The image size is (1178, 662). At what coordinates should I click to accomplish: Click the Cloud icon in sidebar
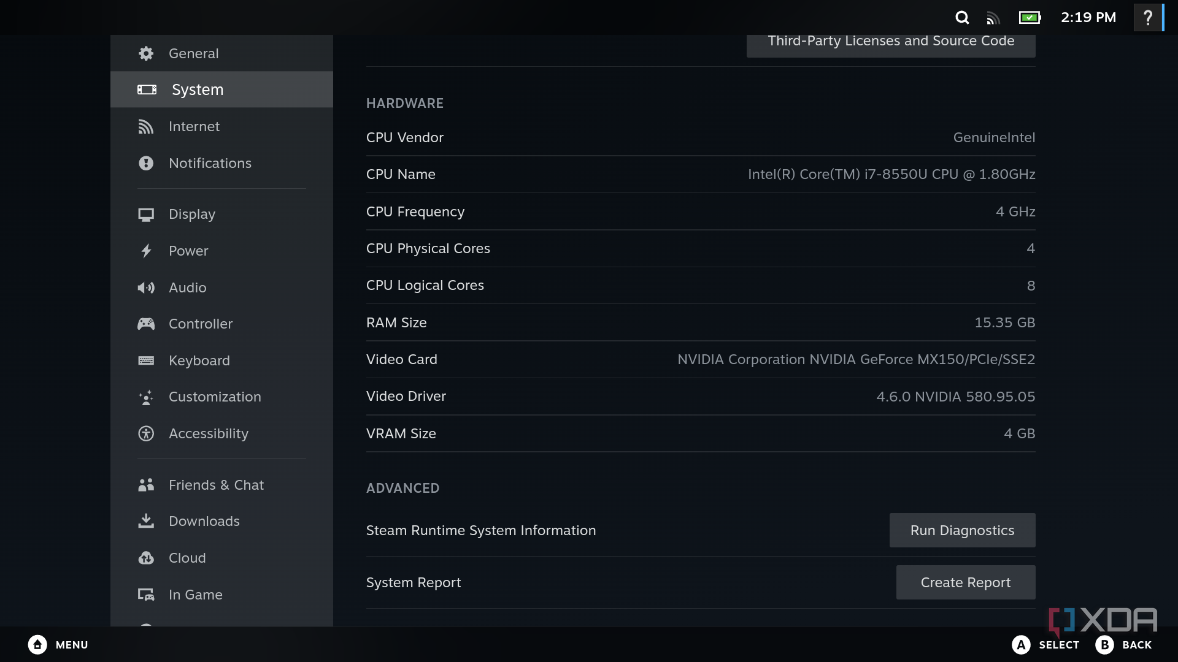click(x=146, y=558)
